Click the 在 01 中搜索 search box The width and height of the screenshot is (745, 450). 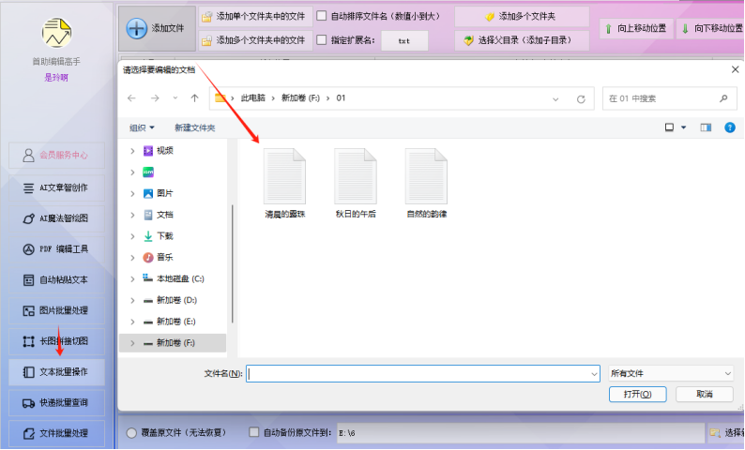pyautogui.click(x=669, y=98)
